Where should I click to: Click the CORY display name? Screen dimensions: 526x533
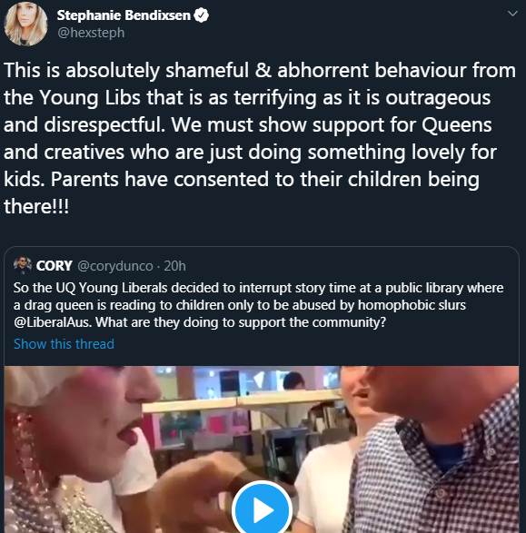tap(55, 266)
